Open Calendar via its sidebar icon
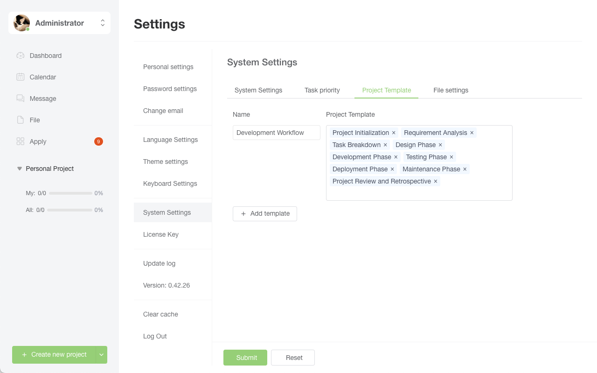Image resolution: width=597 pixels, height=373 pixels. (x=20, y=77)
